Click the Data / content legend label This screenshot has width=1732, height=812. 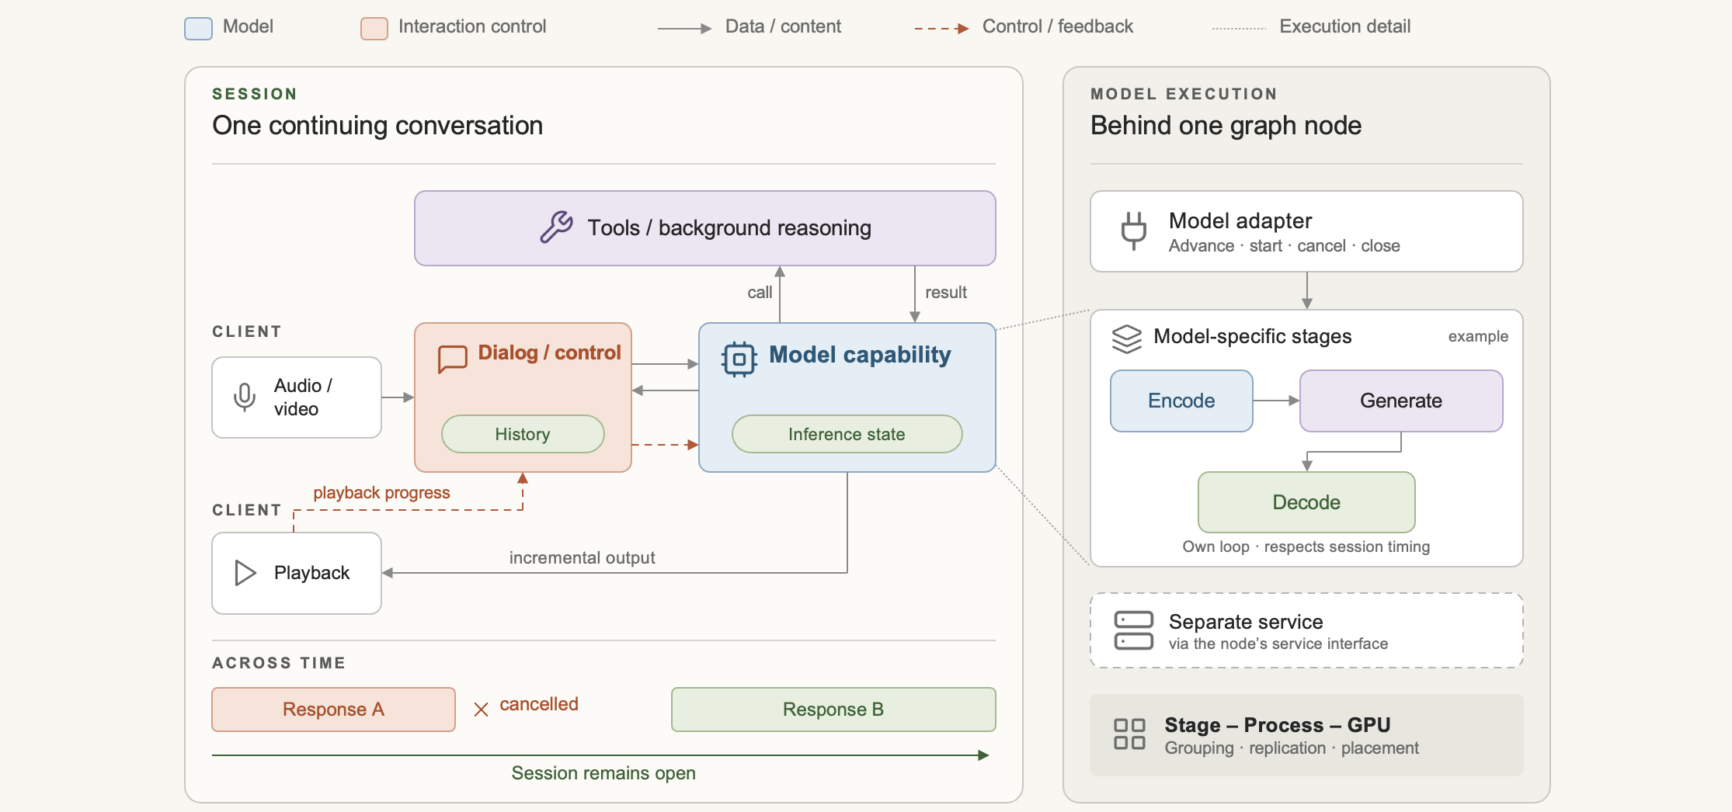783,26
